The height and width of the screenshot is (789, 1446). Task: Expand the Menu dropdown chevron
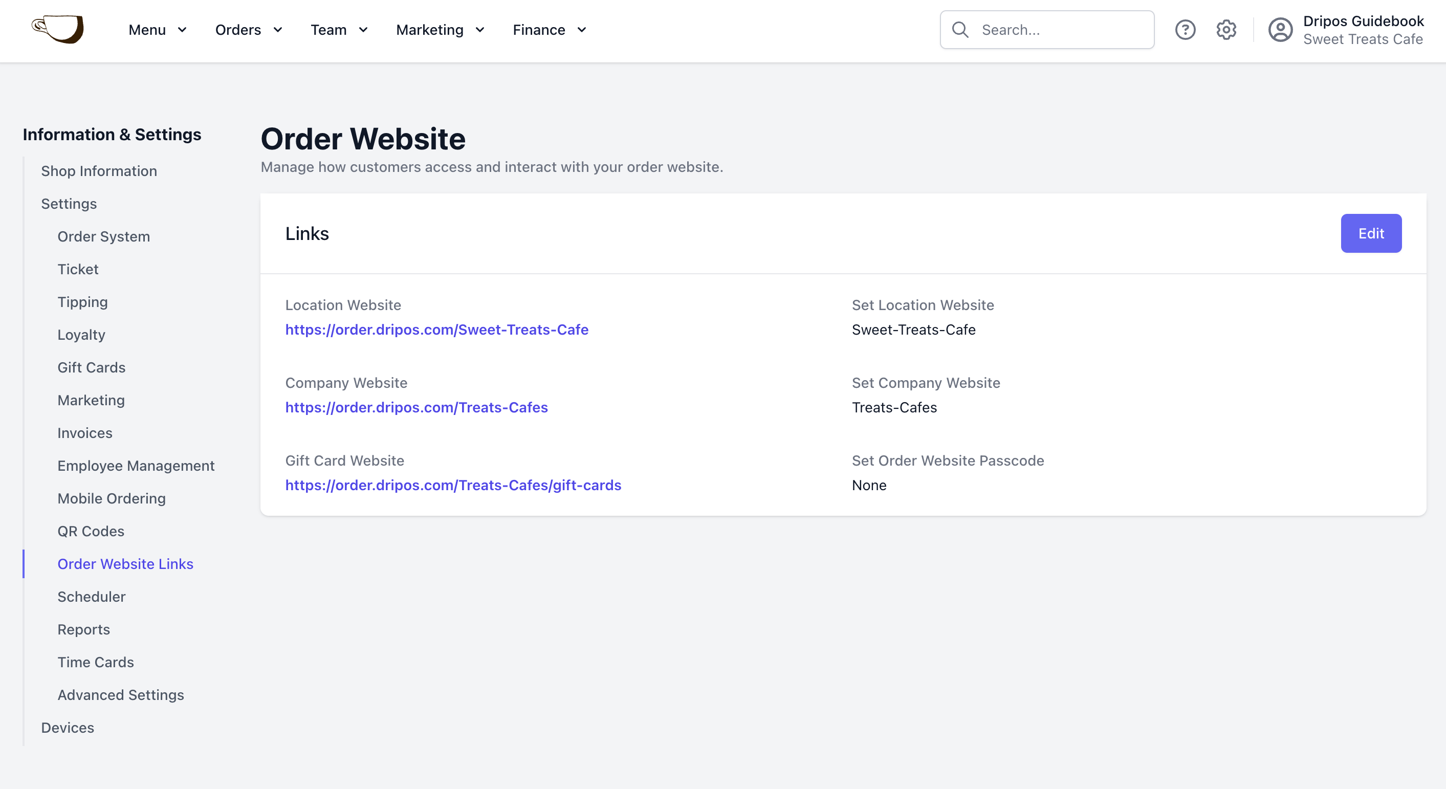(x=182, y=30)
